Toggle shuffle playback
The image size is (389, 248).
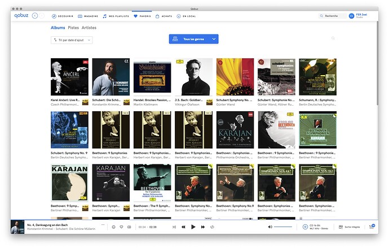tap(174, 227)
